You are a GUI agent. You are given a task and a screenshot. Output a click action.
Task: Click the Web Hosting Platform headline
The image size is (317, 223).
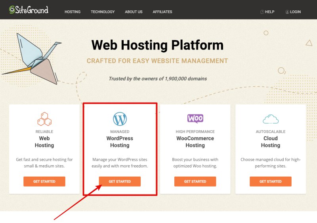[157, 45]
